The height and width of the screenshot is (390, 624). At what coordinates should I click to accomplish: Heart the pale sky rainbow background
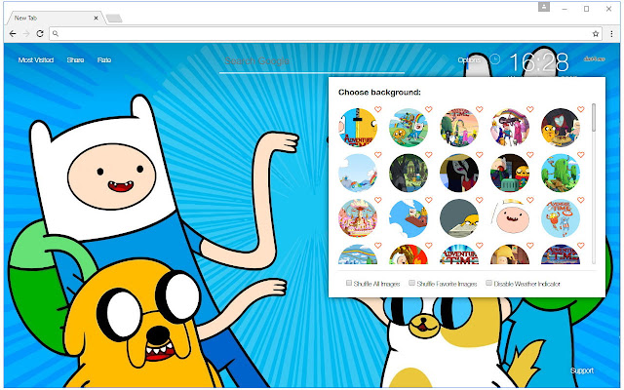click(378, 154)
